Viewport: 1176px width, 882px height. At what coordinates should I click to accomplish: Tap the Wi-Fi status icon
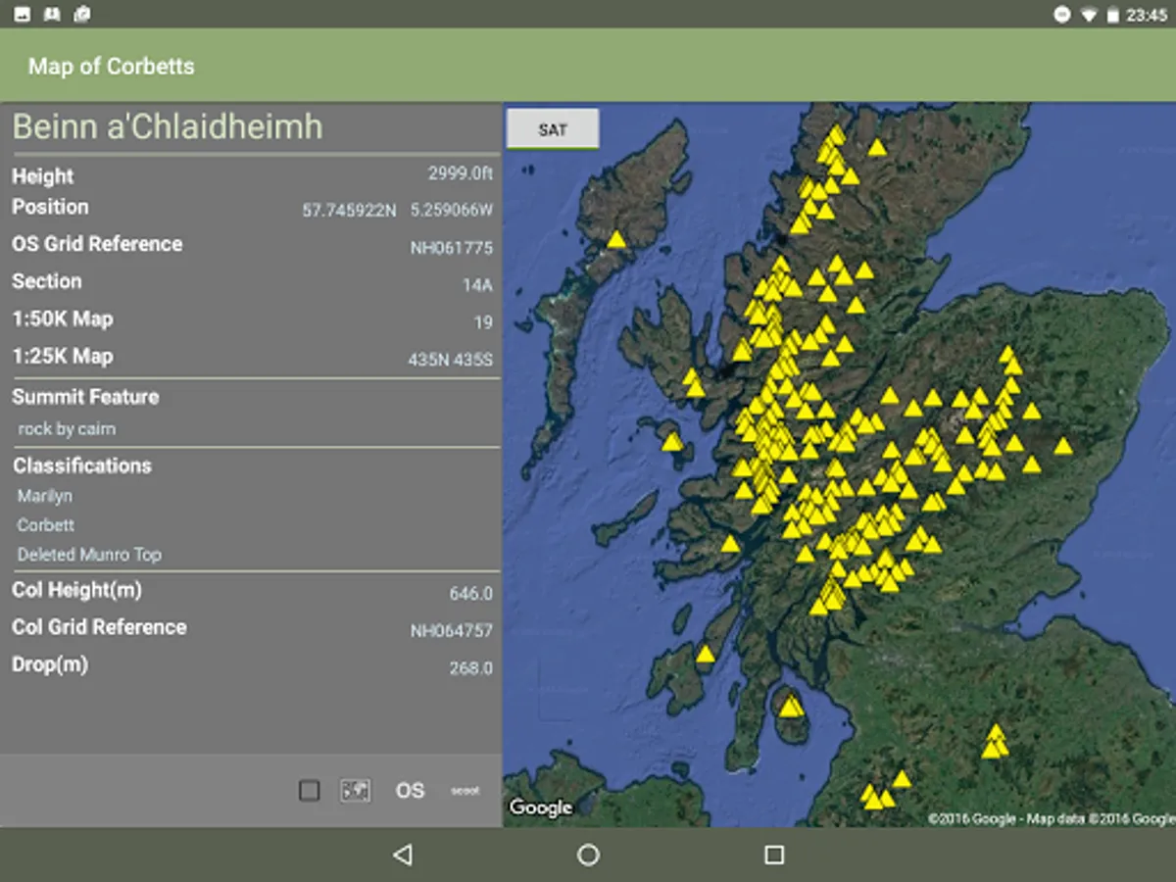tap(1089, 15)
